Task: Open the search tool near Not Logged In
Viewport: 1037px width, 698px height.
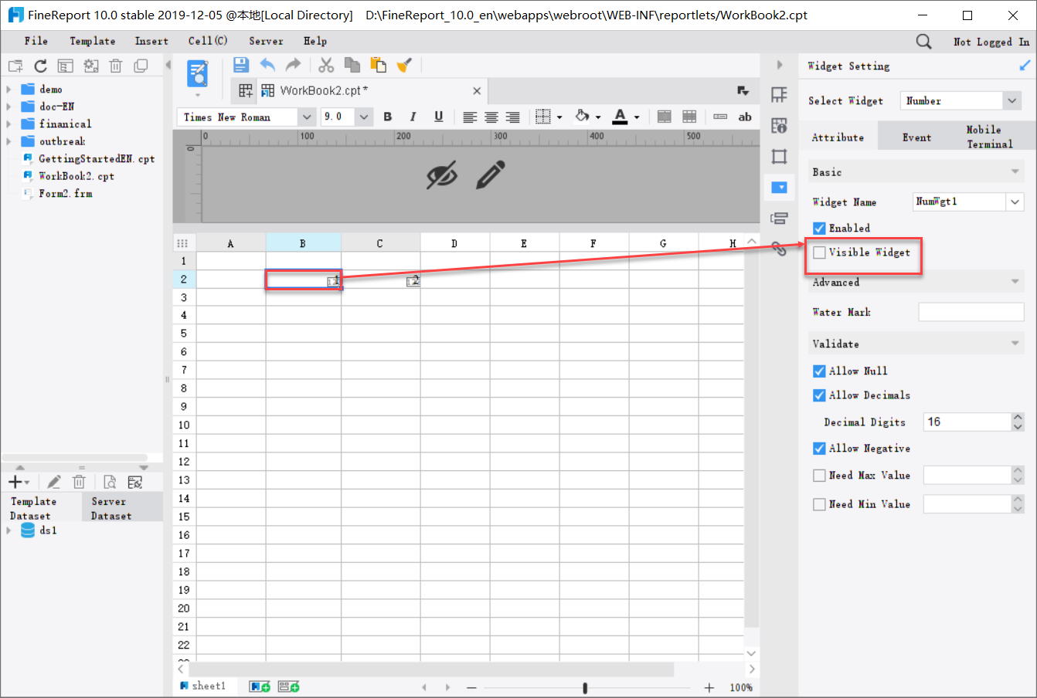Action: click(924, 41)
